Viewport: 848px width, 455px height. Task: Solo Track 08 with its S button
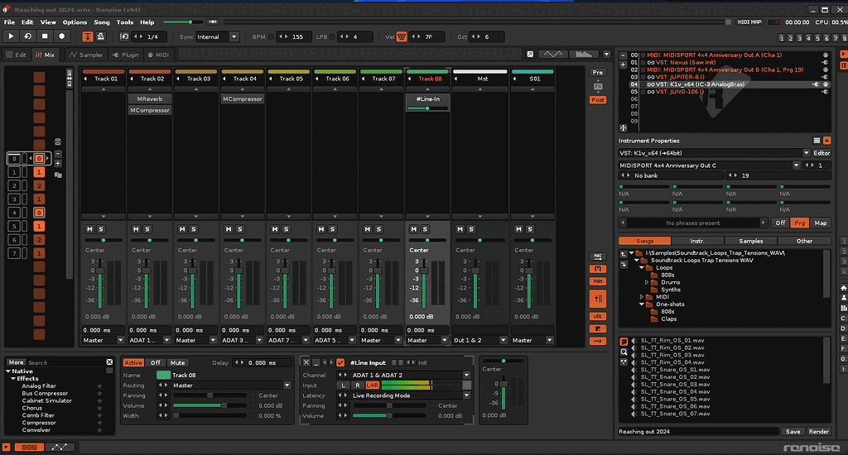tap(425, 229)
